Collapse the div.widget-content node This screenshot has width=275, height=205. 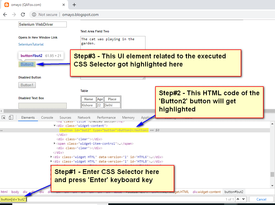point(55,126)
